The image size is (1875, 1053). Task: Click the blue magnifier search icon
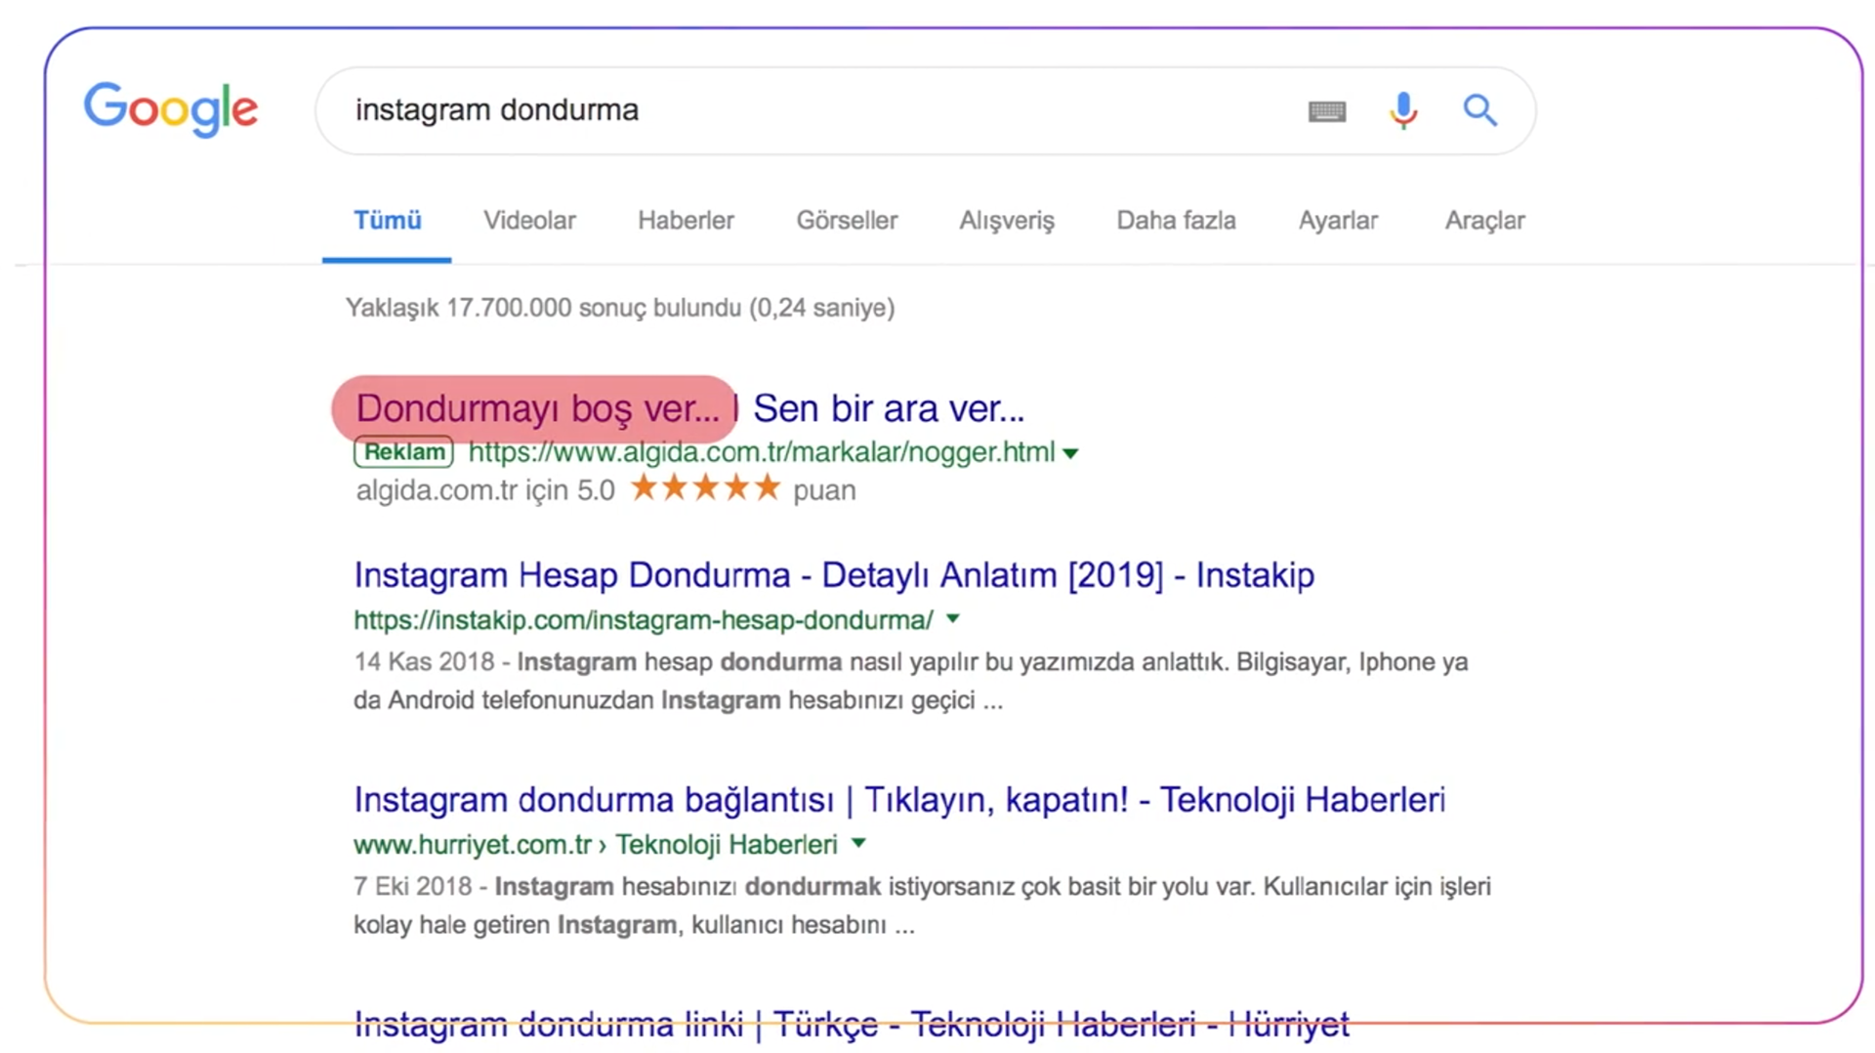click(x=1479, y=110)
